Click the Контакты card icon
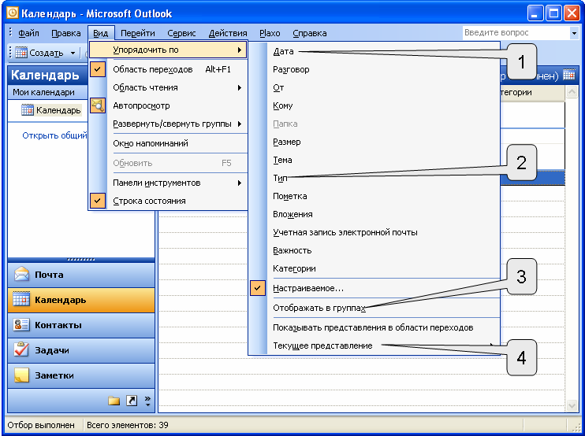The height and width of the screenshot is (436, 585). click(21, 325)
